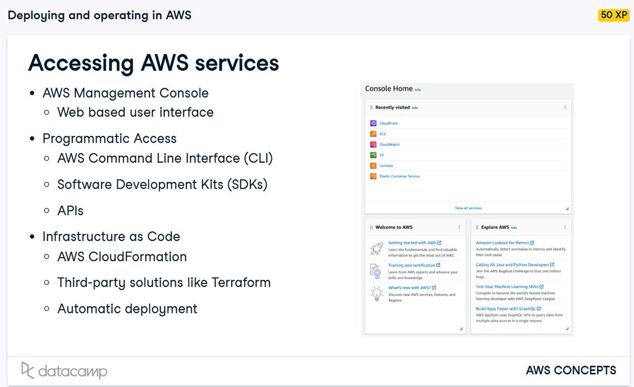
Task: Click the 'Web based user interface' sub-bullet
Action: pos(135,113)
